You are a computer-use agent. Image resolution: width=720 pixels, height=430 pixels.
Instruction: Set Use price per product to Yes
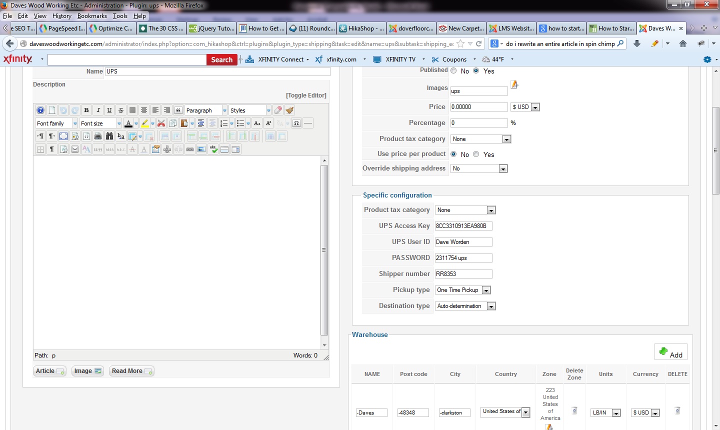[476, 154]
